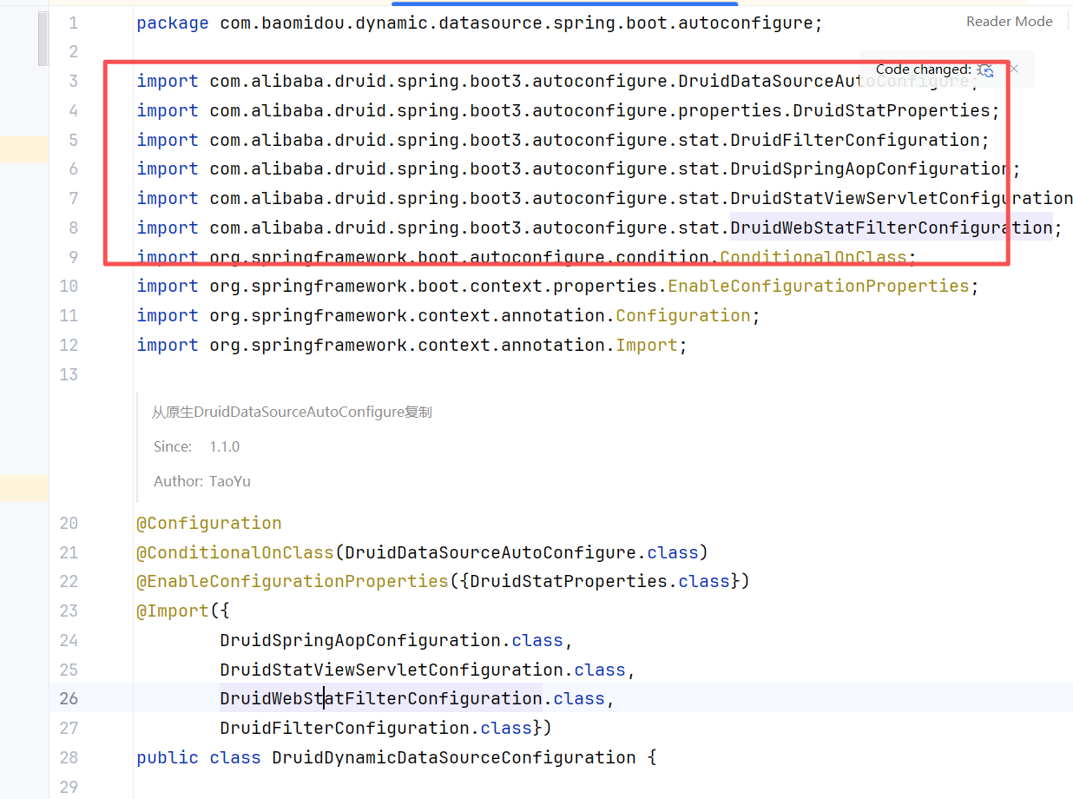This screenshot has height=799, width=1073.
Task: Click the rendered doc comment text about DruidDataSourceAutoConfigure
Action: [292, 413]
